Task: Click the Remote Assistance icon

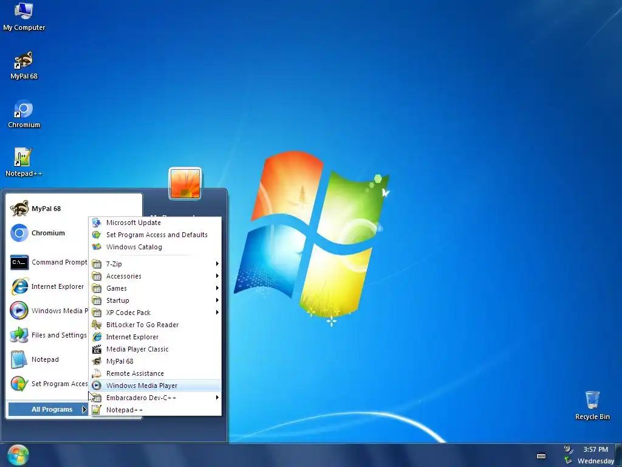Action: [97, 373]
